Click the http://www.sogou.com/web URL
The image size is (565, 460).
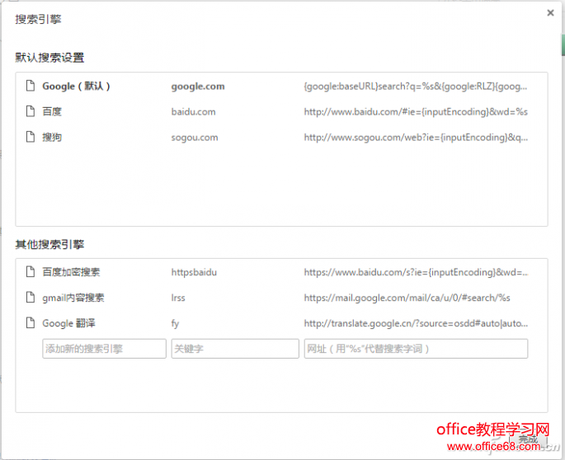click(x=416, y=137)
